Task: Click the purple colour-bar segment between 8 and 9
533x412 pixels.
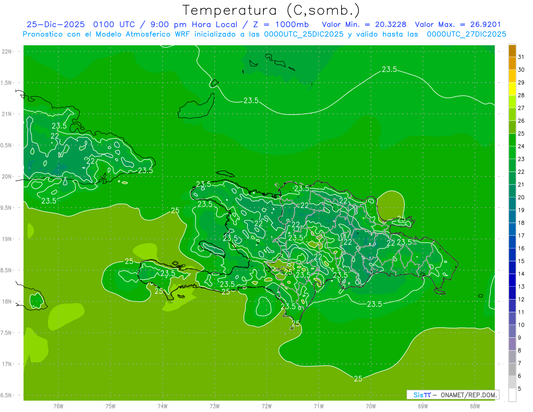Action: coord(512,344)
